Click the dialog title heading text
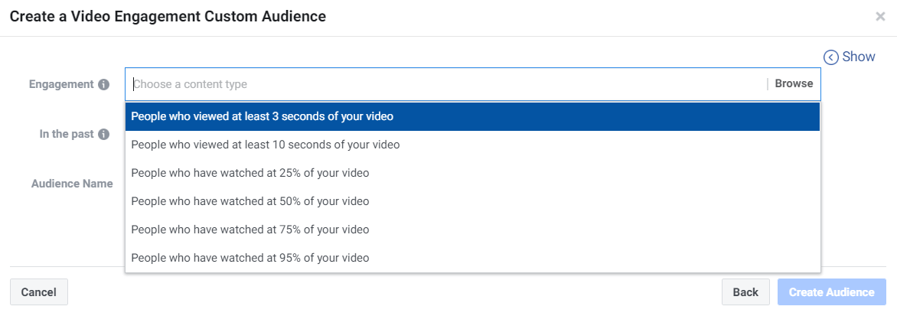The width and height of the screenshot is (897, 316). coord(168,17)
